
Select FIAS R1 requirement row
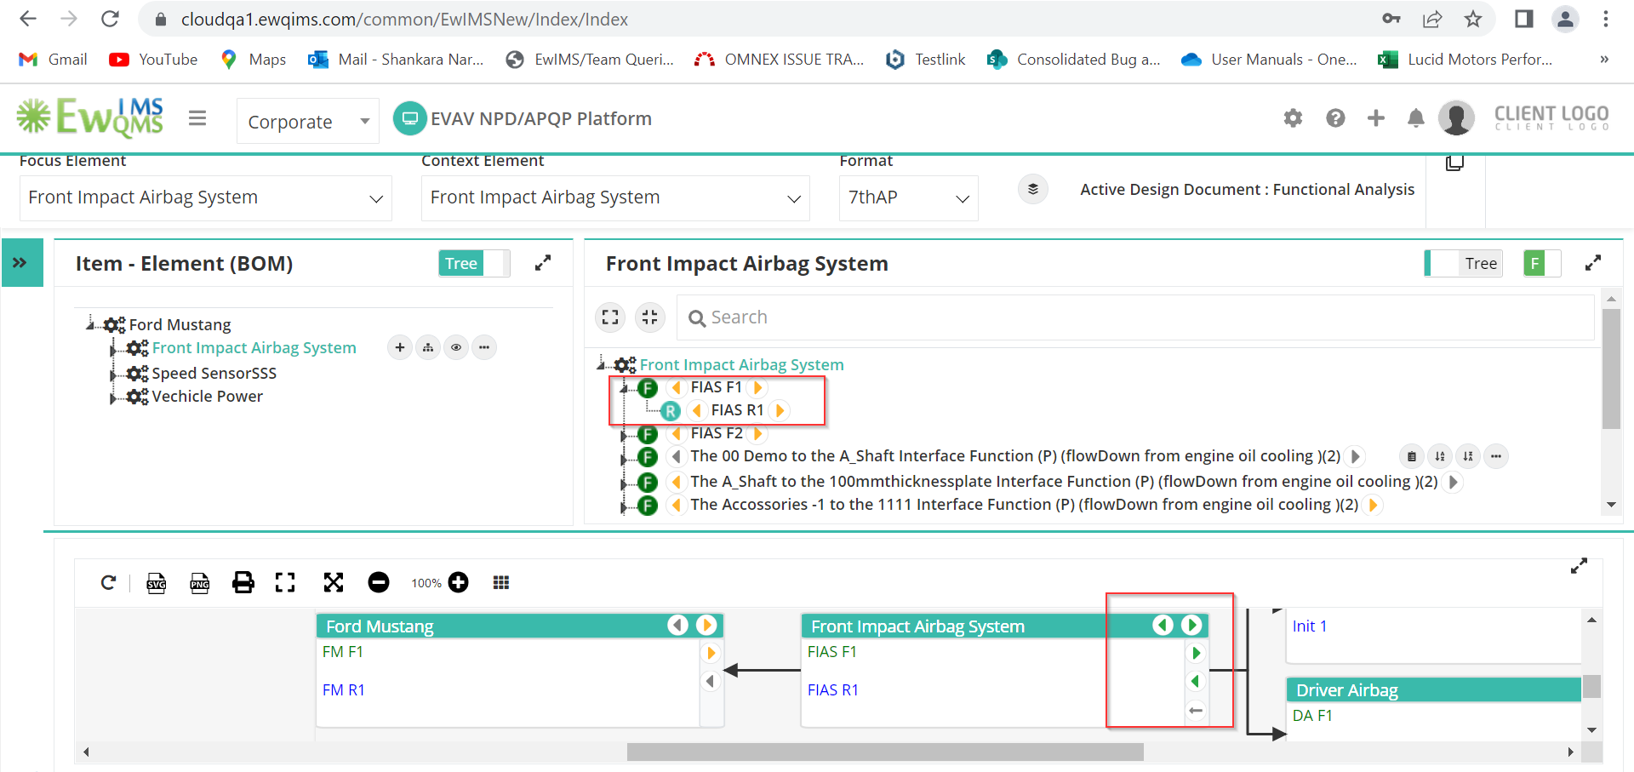pos(737,410)
